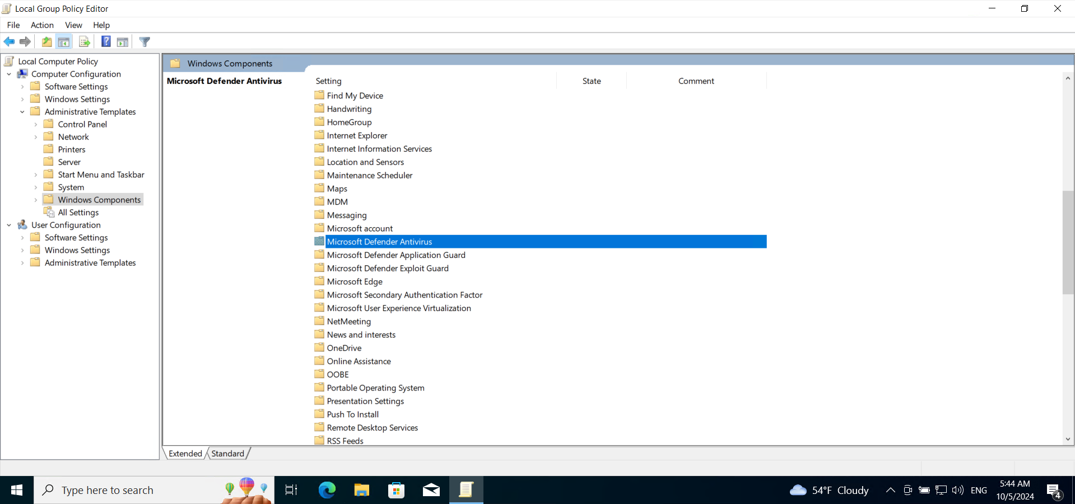Screen dimensions: 1075x504
Task: Collapse the User Configuration node
Action: (x=9, y=225)
